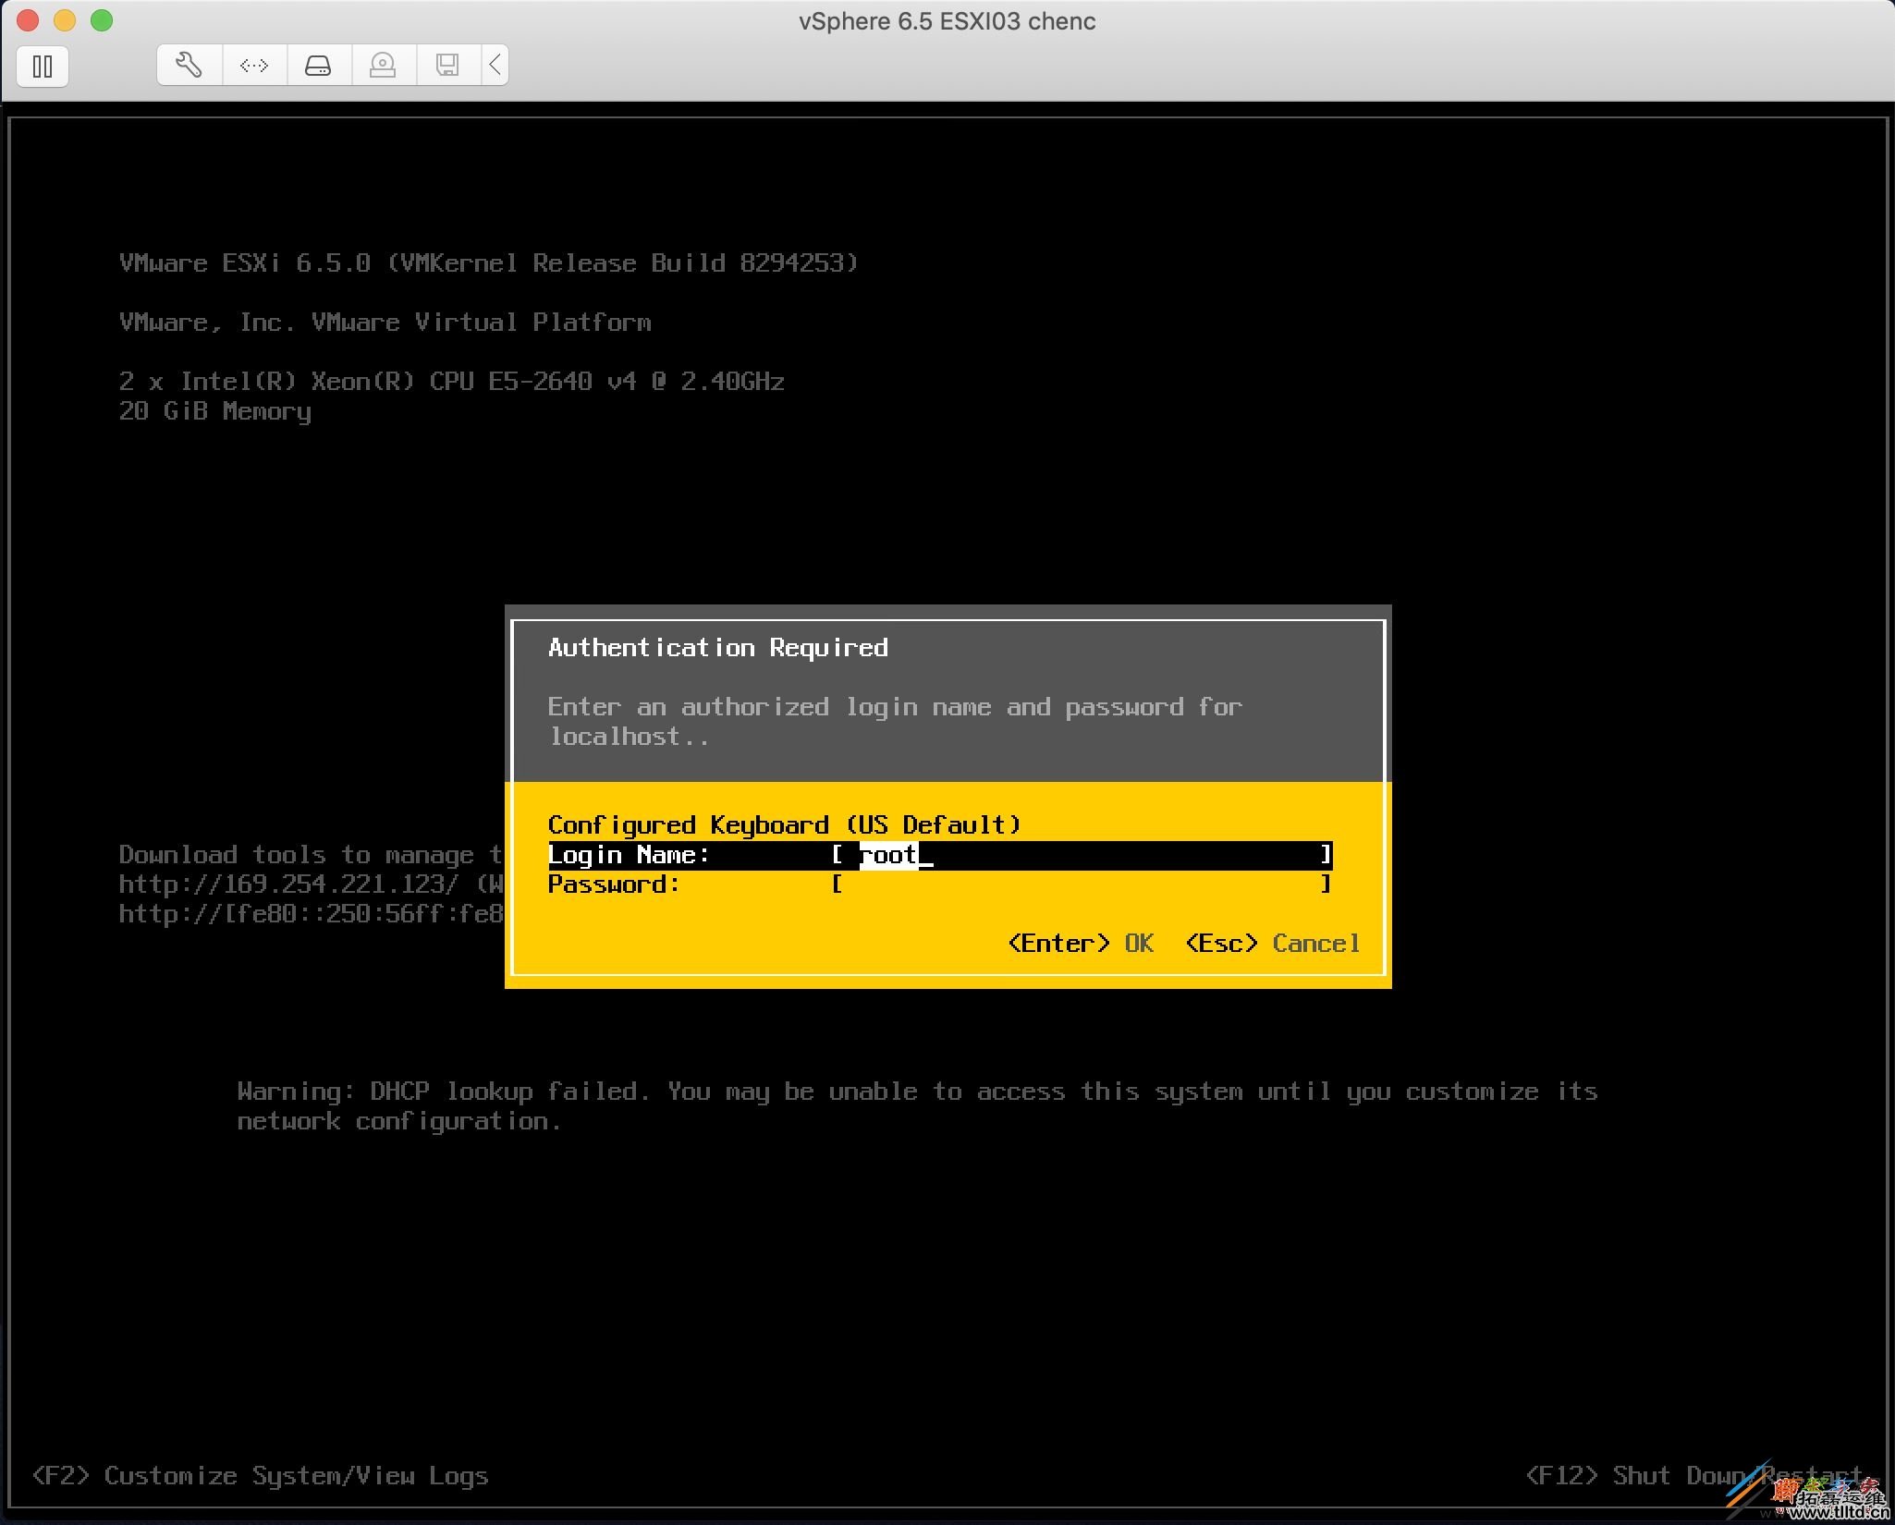The width and height of the screenshot is (1895, 1525).
Task: Click the DHCP lookup failed warning text
Action: point(917,1106)
